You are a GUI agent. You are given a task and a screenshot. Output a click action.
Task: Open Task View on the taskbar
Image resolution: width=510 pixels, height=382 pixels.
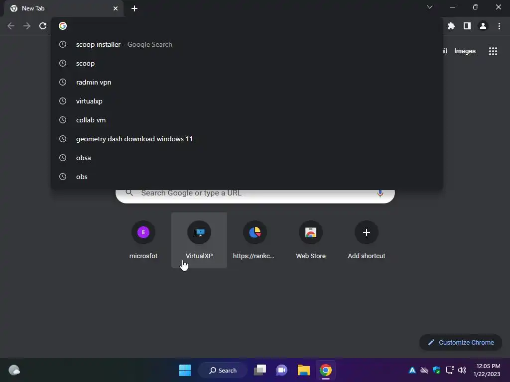(x=260, y=370)
